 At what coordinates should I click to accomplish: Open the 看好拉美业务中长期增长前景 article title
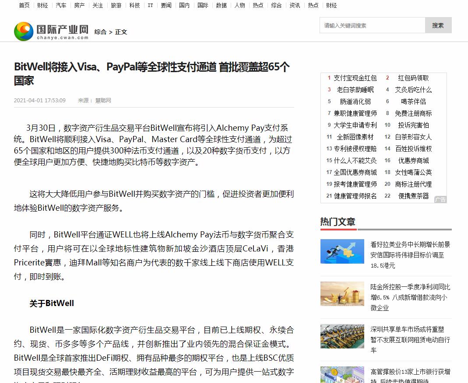(410, 255)
